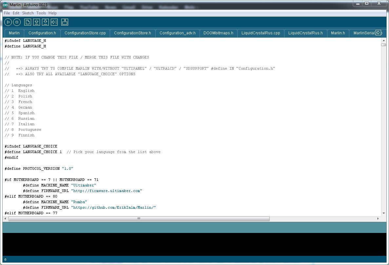The height and width of the screenshot is (265, 389).
Task: Switch to the DOGMbitmaps.h tab
Action: pos(218,33)
